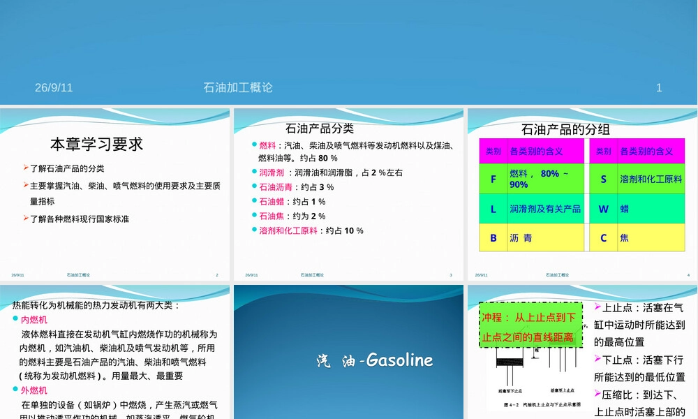The height and width of the screenshot is (419, 698).
Task: Click table cell 沥 青
Action: pos(545,237)
